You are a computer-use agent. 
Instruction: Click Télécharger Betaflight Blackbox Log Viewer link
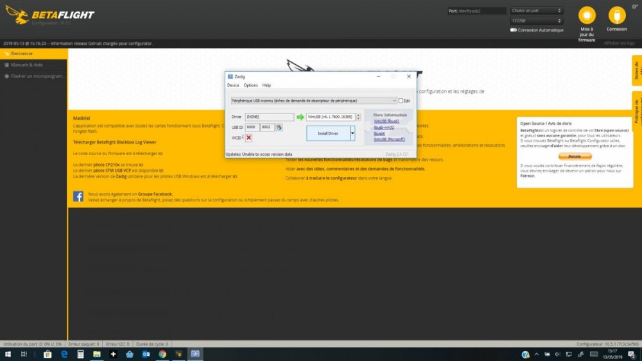coord(115,142)
